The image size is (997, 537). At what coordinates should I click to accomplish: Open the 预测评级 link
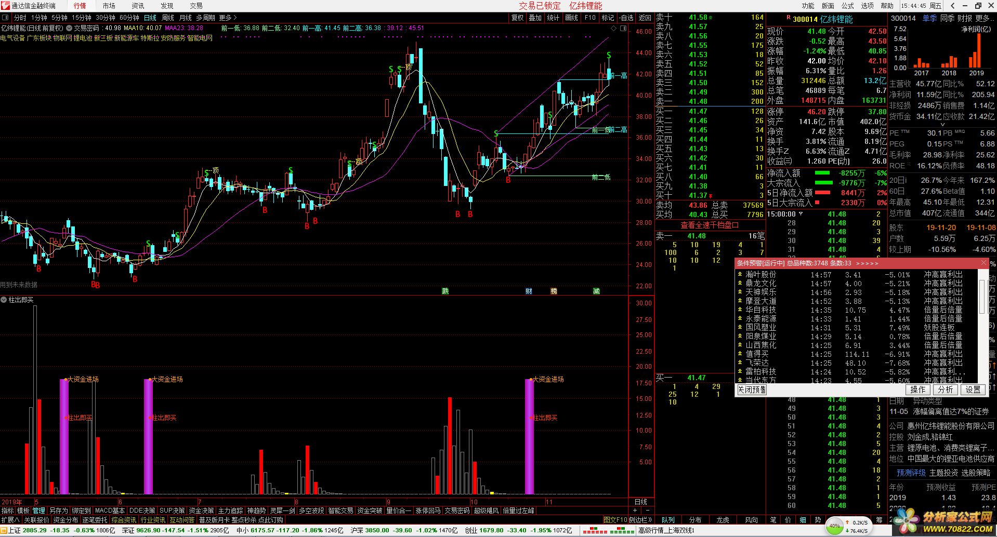[911, 473]
